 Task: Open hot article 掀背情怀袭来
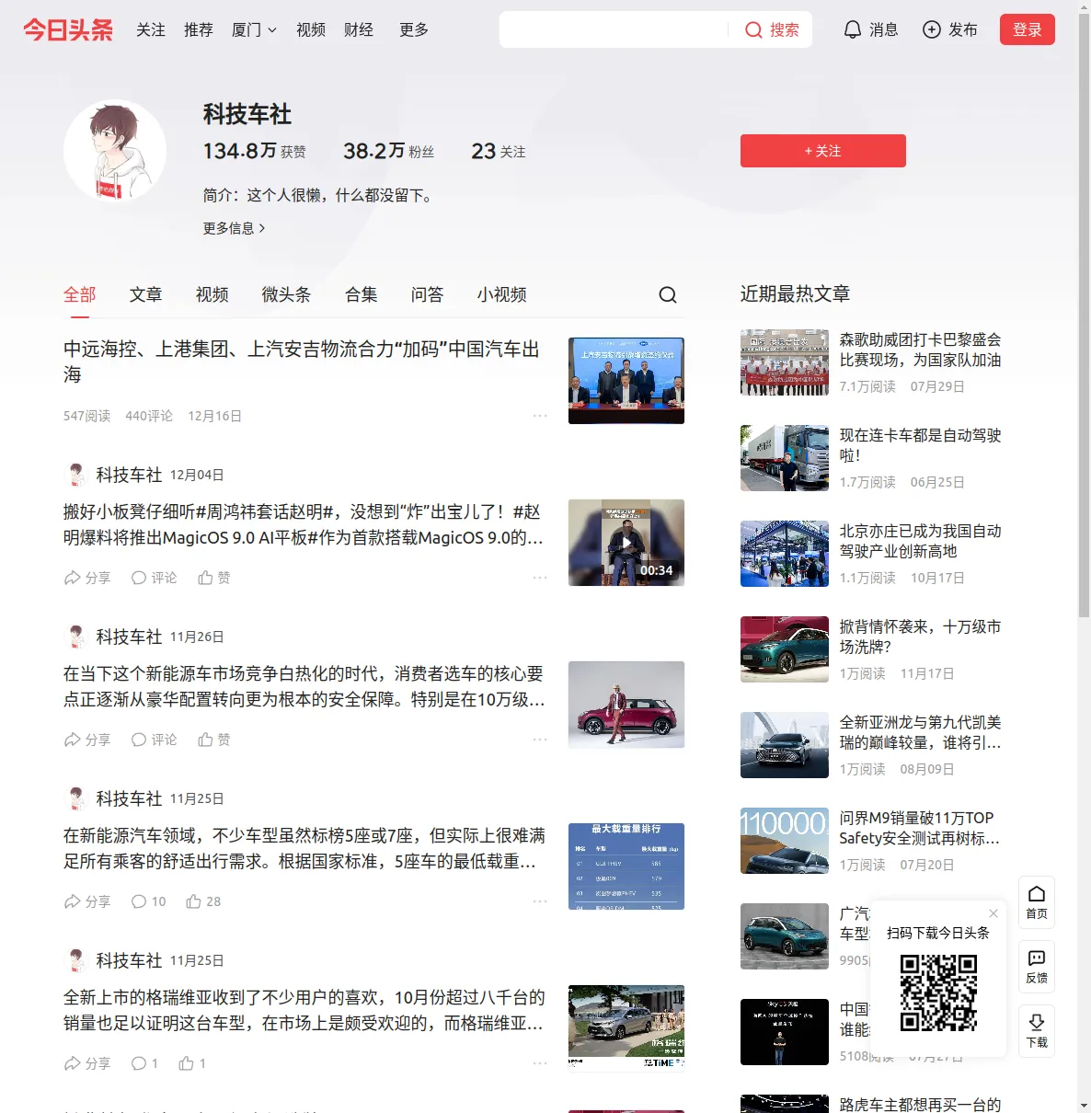920,637
